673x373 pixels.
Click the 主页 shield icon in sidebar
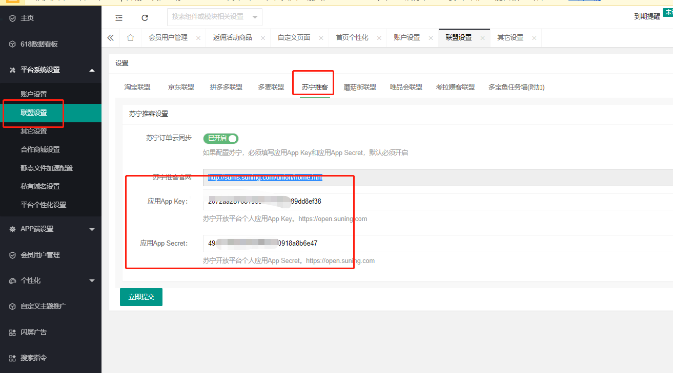[x=13, y=18]
